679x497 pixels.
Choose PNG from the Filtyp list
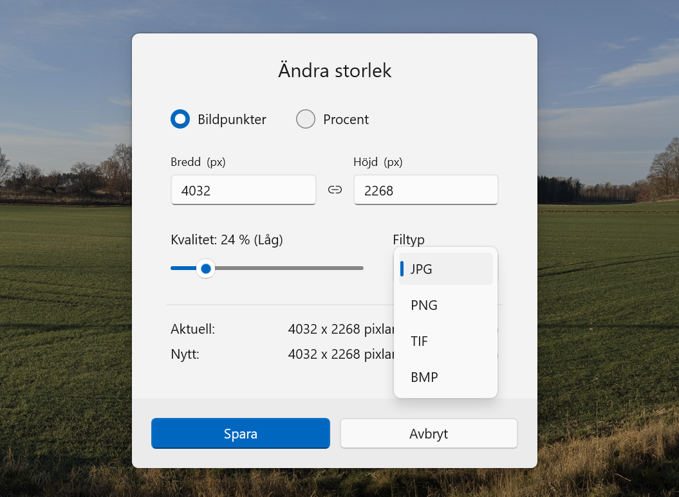(x=445, y=305)
